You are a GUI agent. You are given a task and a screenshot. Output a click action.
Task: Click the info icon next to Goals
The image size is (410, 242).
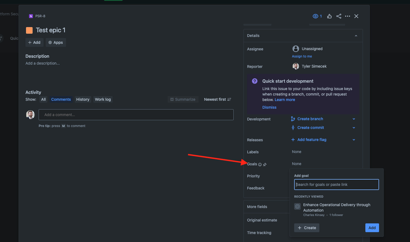pyautogui.click(x=260, y=164)
